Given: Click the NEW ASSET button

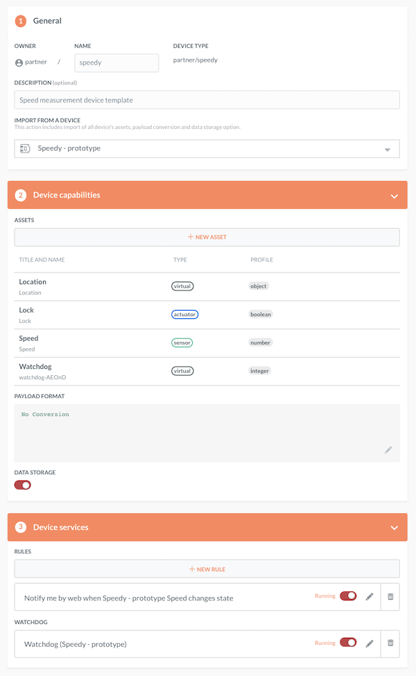Looking at the screenshot, I should click(x=207, y=236).
